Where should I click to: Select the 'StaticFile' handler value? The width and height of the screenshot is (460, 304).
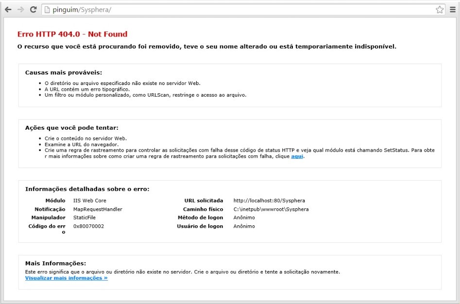coord(85,218)
